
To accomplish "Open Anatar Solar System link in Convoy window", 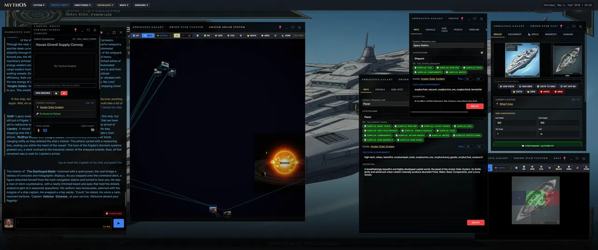I will (51, 107).
